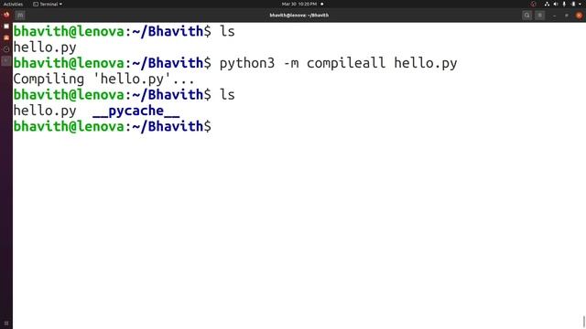Click the red indicator icon in top bar
Image resolution: width=586 pixels, height=329 pixels.
(534, 4)
